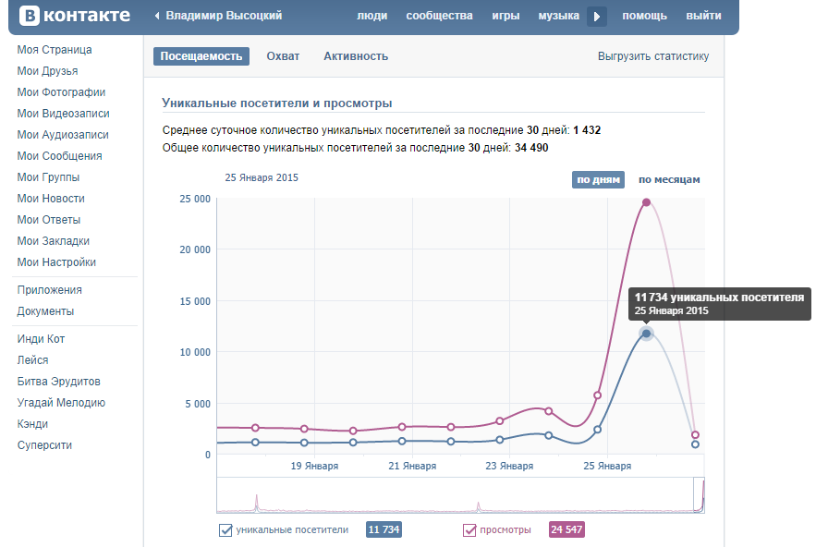Open Моя Страница in sidebar
Viewport: 816px width, 547px height.
coord(55,50)
